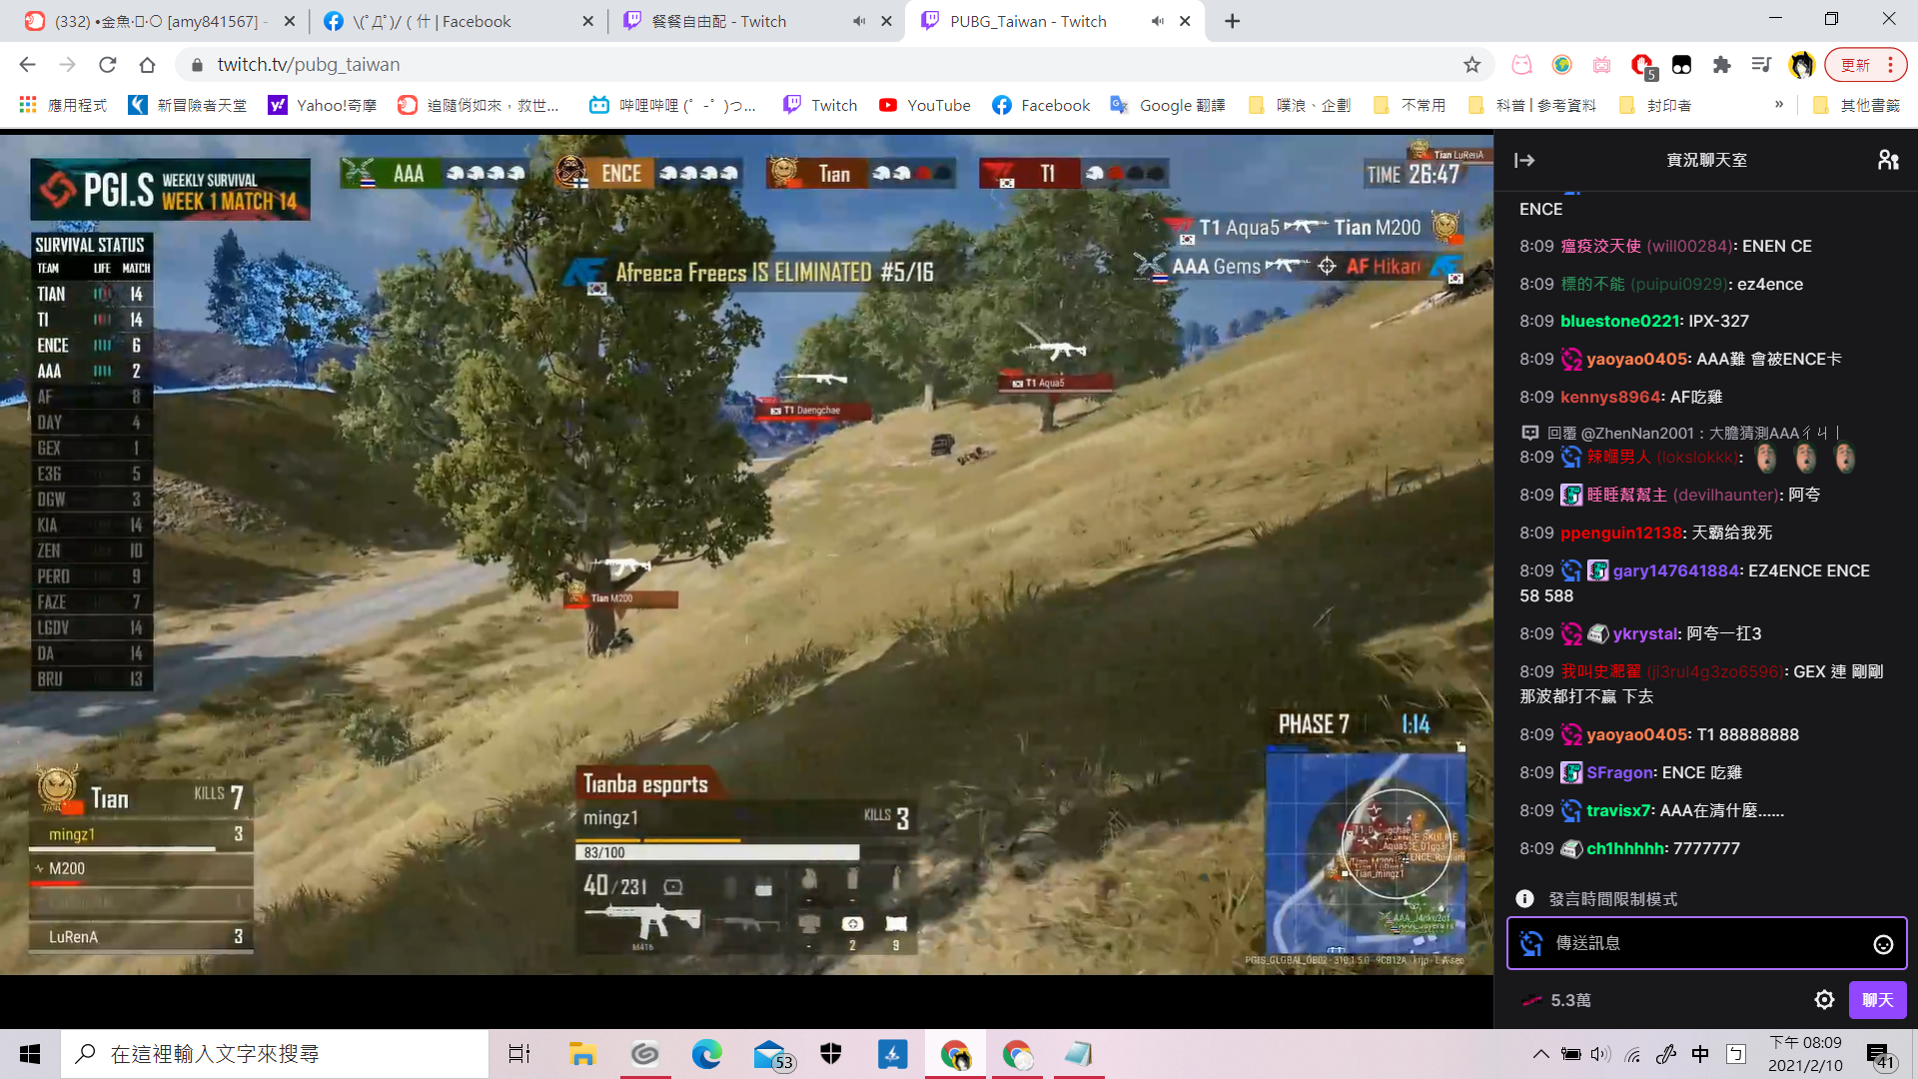The width and height of the screenshot is (1918, 1079).
Task: Click username SFragon in chat
Action: (1619, 773)
